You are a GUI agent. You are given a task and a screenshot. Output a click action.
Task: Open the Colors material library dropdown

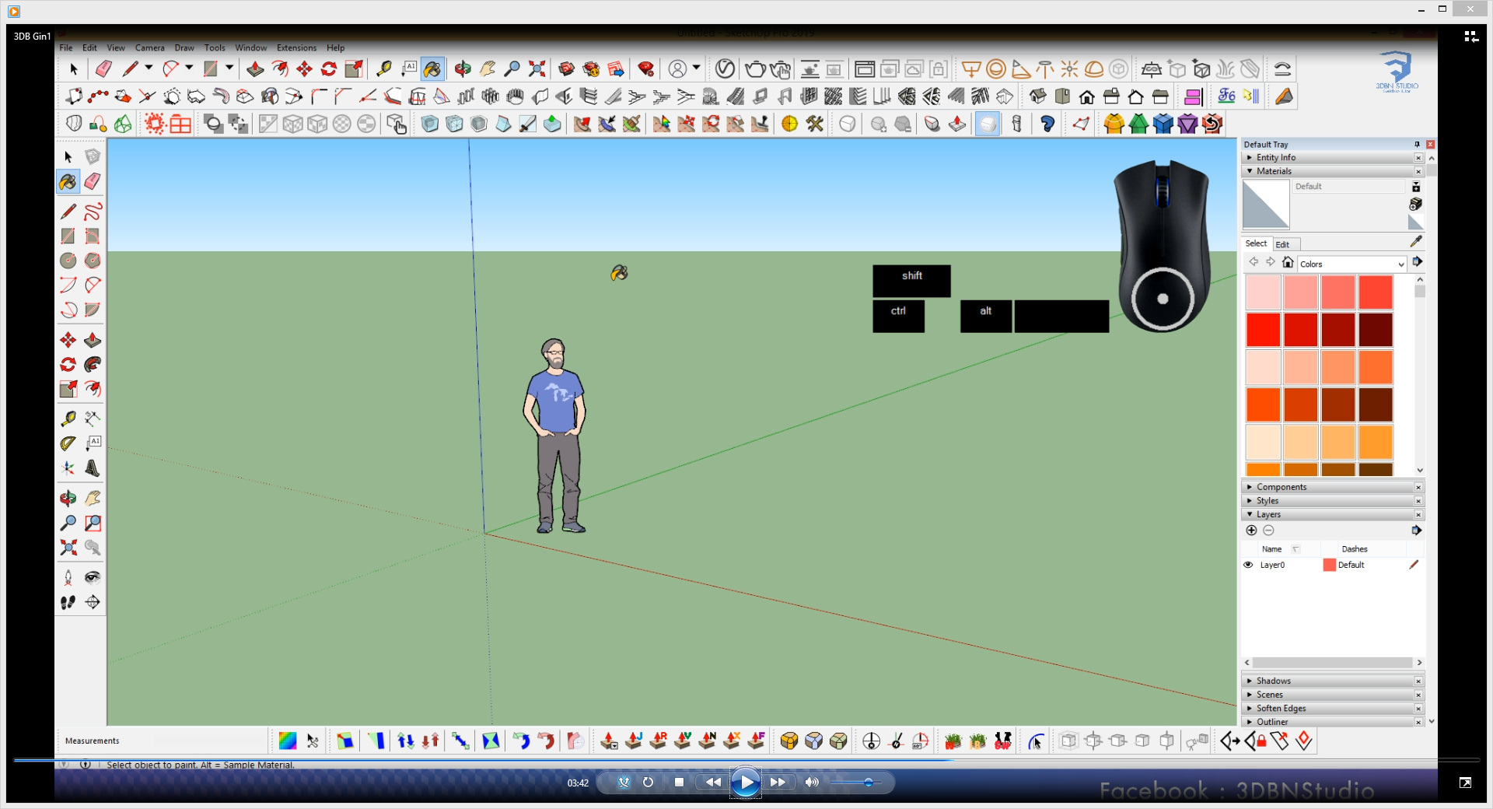click(1352, 264)
